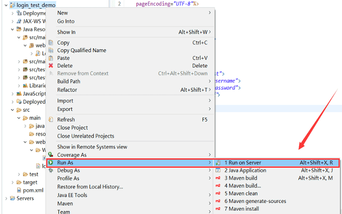Collapse the login_test_demo project node
This screenshot has width=342, height=214.
click(6, 5)
